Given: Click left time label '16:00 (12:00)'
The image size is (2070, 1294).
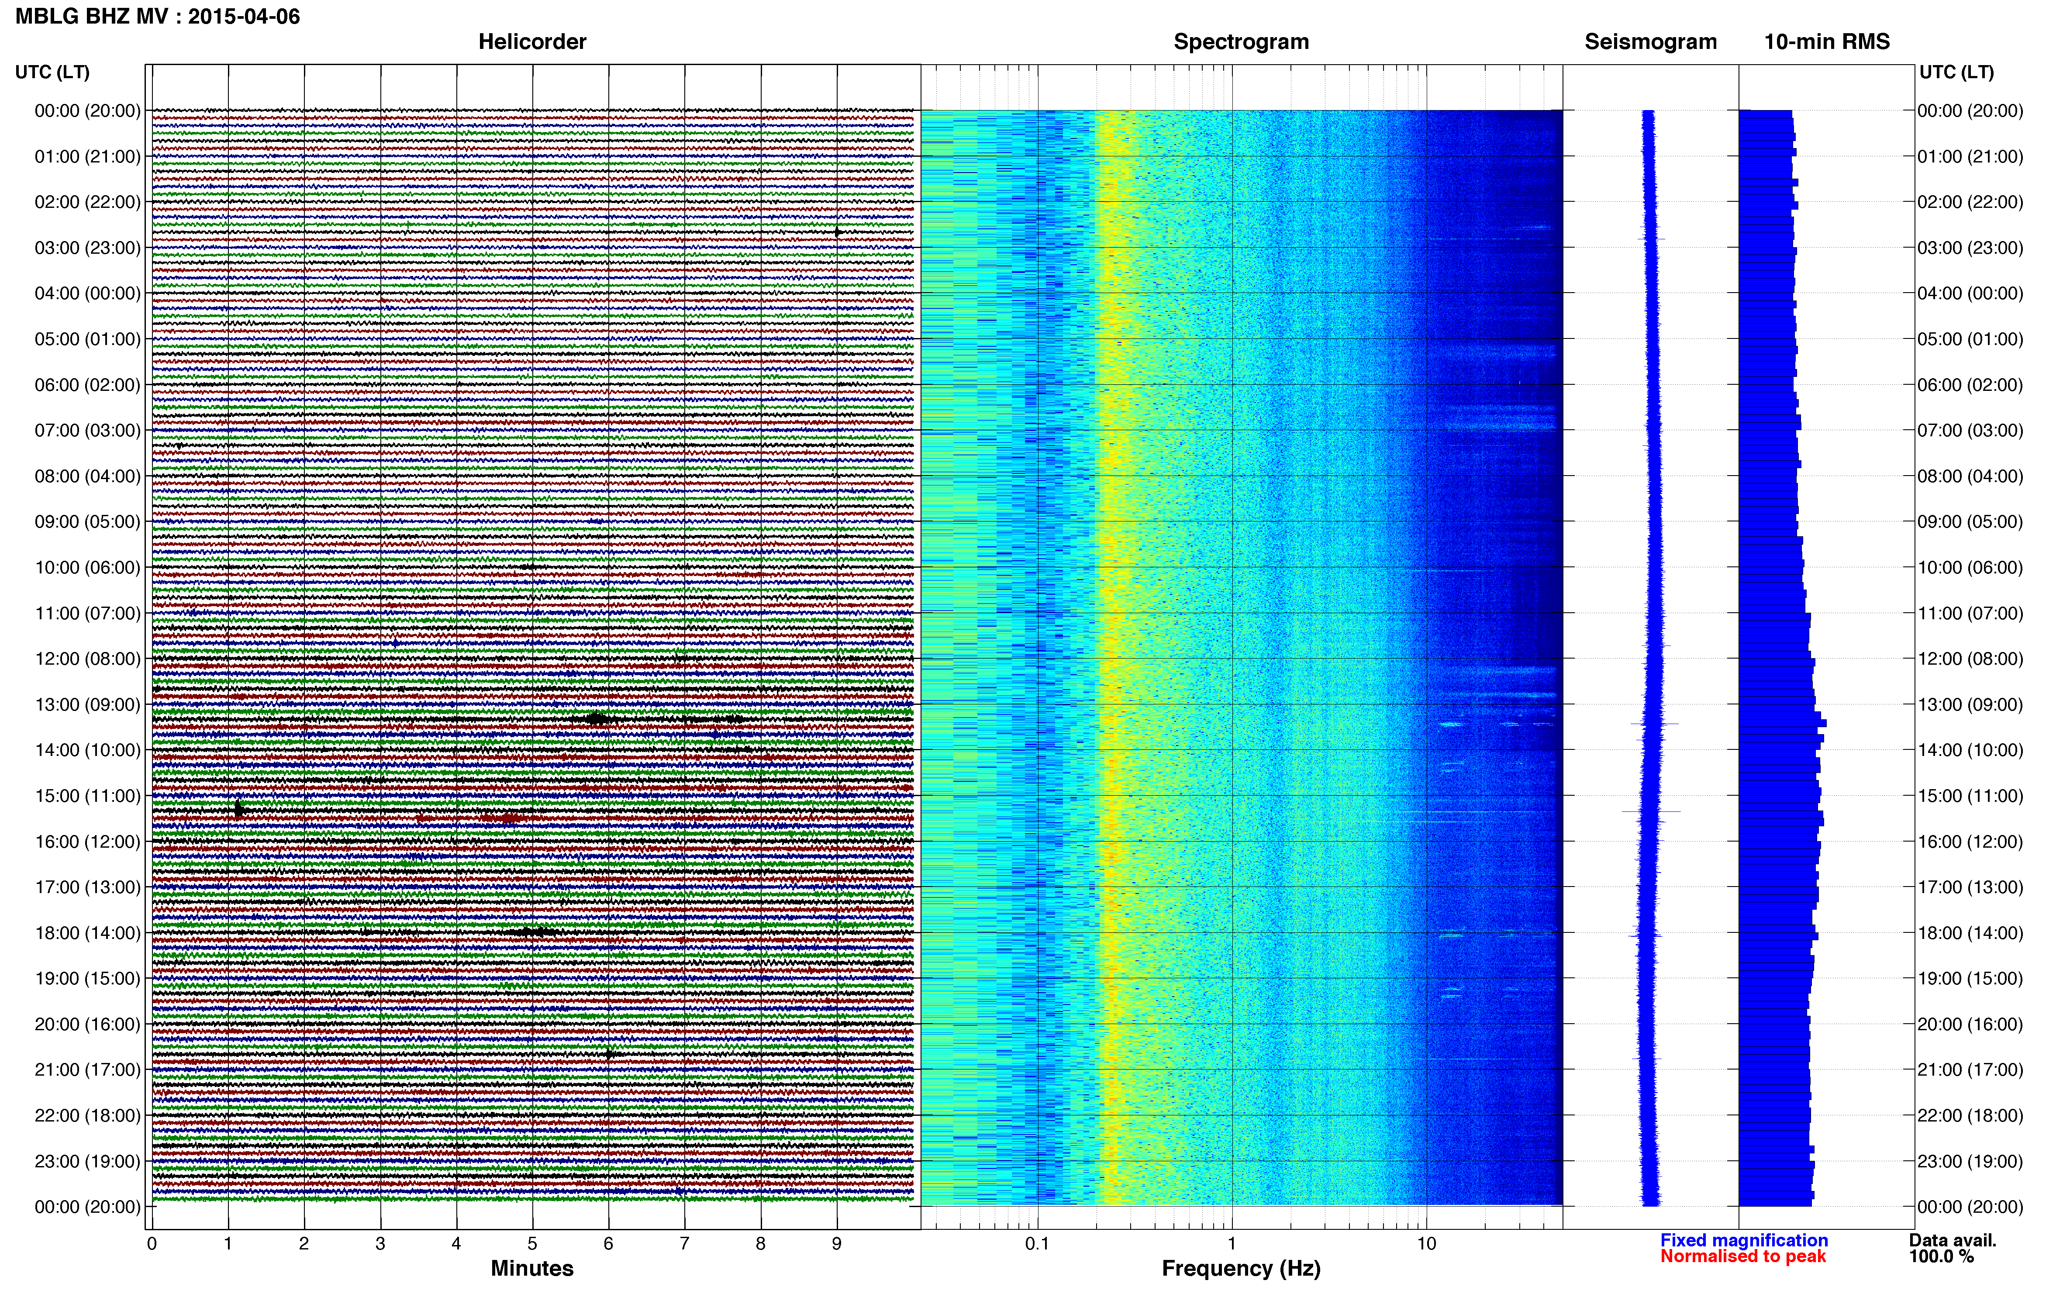Looking at the screenshot, I should point(87,842).
